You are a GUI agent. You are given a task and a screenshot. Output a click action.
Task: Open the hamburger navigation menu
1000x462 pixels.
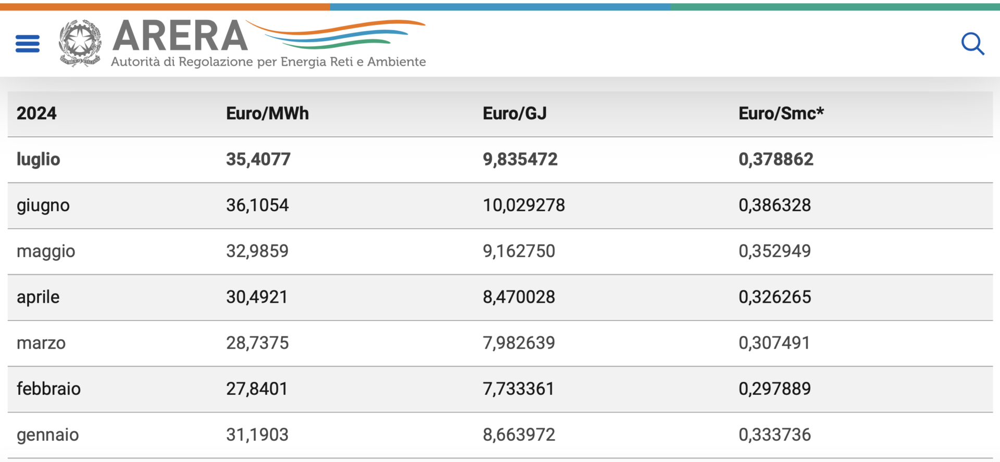coord(28,44)
